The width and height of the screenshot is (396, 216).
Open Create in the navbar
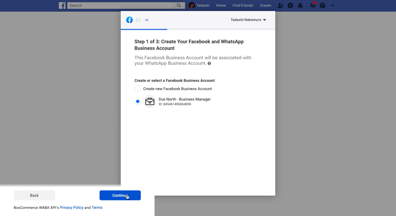click(x=265, y=5)
